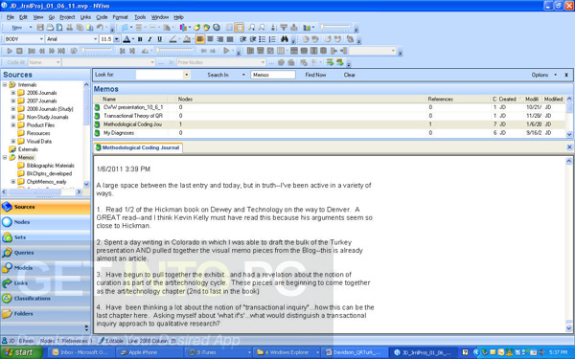Viewport: 575px width, 359px height.
Task: Expand the Non-Study Journals folder
Action: pyautogui.click(x=13, y=117)
